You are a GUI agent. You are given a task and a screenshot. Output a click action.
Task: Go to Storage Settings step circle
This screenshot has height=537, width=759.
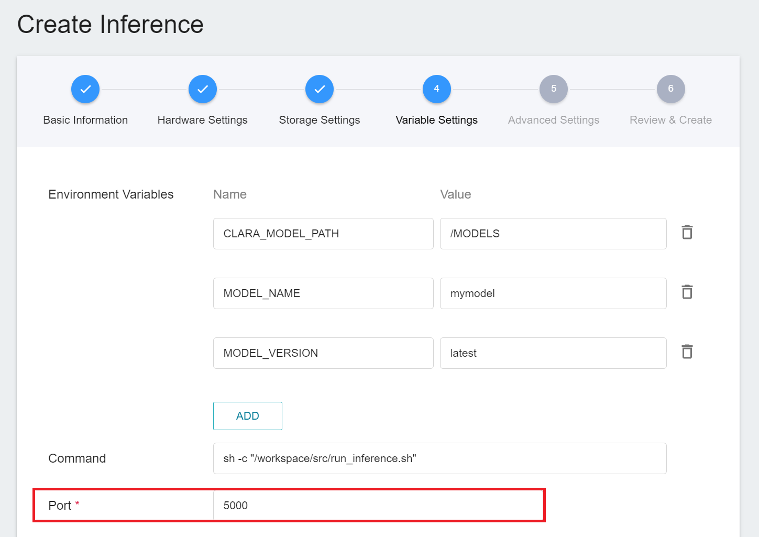(x=320, y=89)
